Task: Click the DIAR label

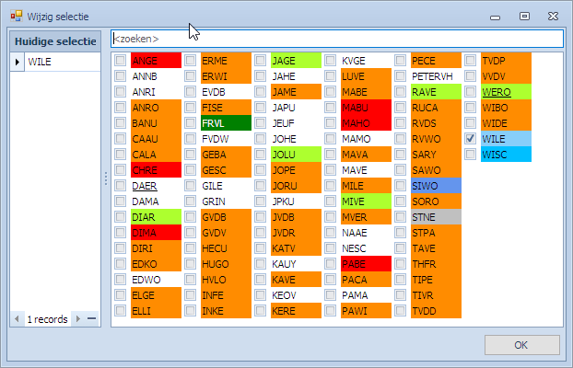Action: click(x=156, y=217)
